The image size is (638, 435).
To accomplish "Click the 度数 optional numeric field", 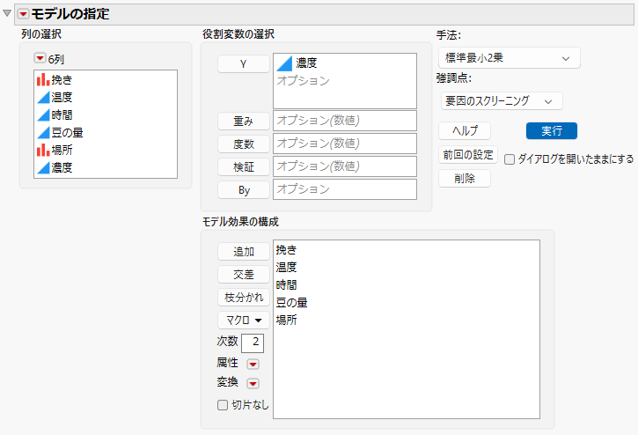I will coord(345,144).
